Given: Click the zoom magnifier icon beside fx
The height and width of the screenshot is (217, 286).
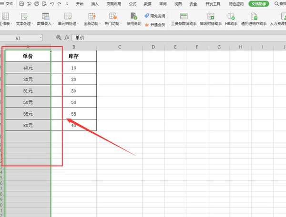Looking at the screenshot, I should (x=59, y=38).
